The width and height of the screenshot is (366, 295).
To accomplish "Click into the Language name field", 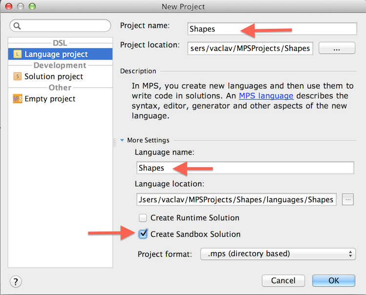I will tap(244, 168).
